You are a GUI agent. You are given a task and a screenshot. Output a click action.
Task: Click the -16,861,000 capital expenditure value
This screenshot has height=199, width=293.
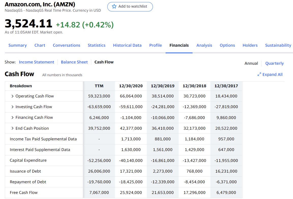click(x=163, y=161)
